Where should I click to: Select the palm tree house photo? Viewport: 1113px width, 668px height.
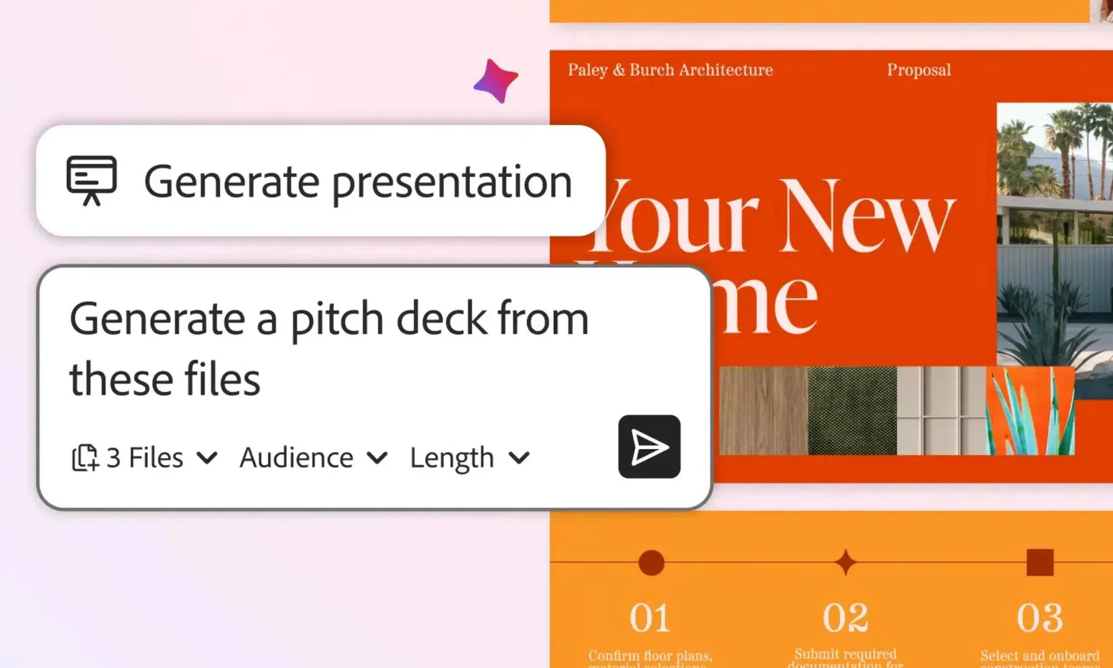[x=1054, y=229]
